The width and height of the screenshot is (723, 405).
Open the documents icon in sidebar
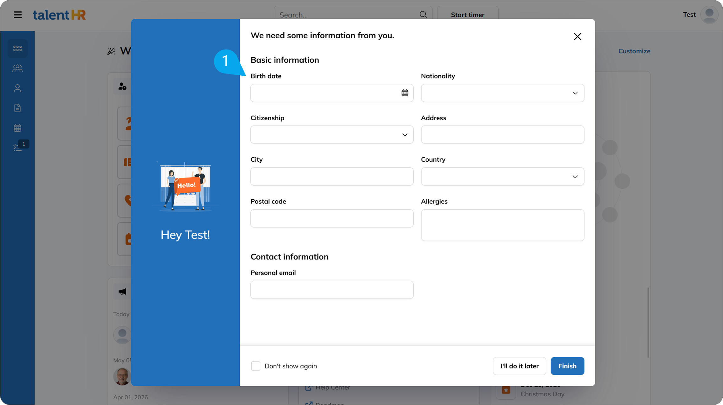tap(18, 108)
